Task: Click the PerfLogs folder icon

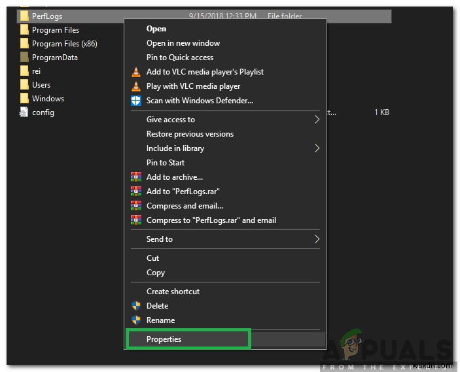Action: click(x=24, y=16)
